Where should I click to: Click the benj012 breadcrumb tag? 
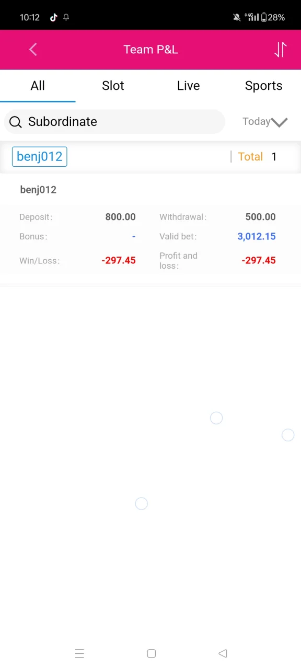point(40,156)
